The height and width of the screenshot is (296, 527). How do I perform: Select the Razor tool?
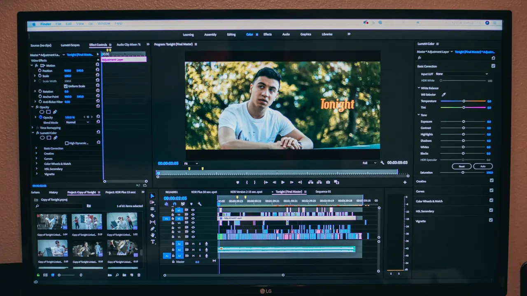(x=152, y=215)
